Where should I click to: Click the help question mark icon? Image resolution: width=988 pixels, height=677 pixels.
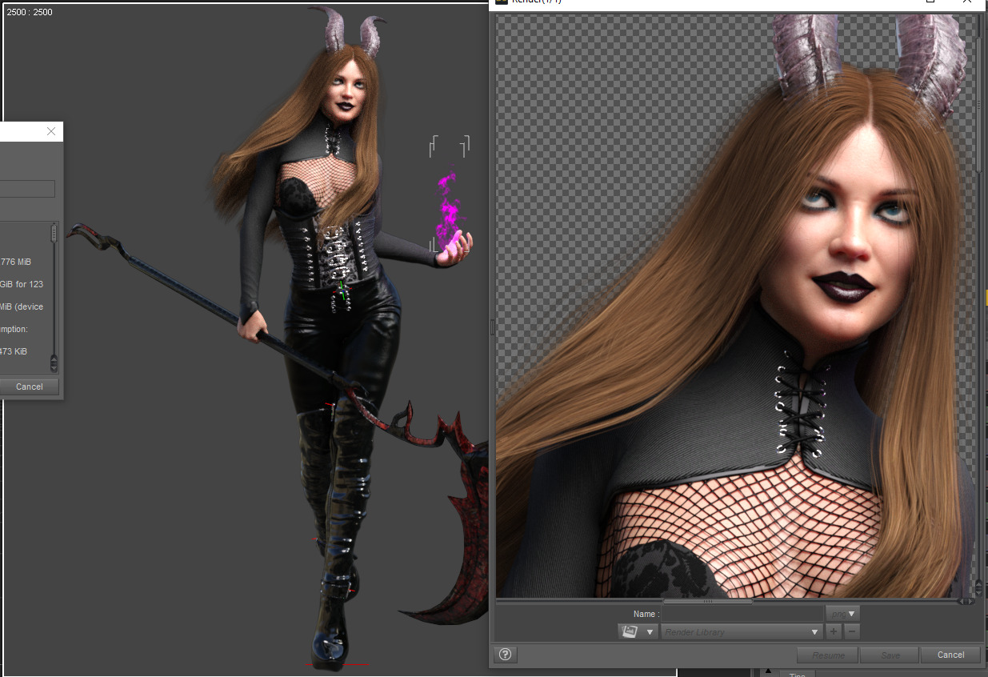505,655
